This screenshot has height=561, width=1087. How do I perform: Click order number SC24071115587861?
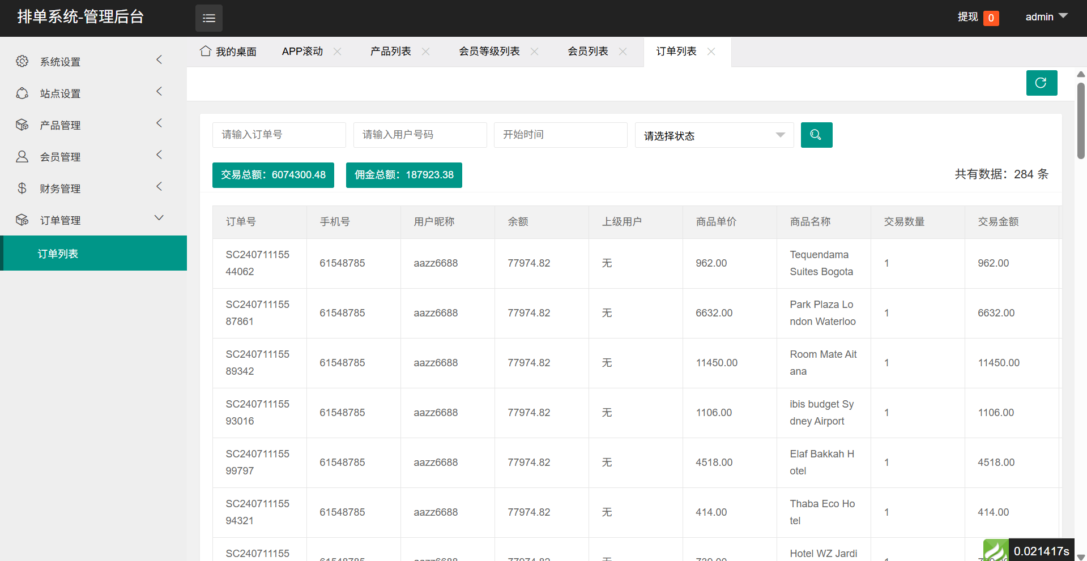point(258,313)
